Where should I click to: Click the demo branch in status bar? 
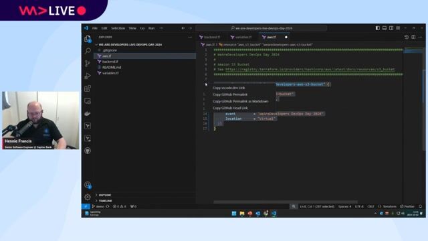pyautogui.click(x=98, y=207)
